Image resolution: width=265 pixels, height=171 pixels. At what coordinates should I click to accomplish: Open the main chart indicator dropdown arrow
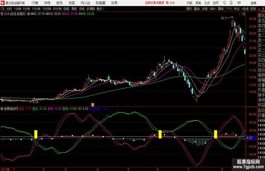[28, 14]
